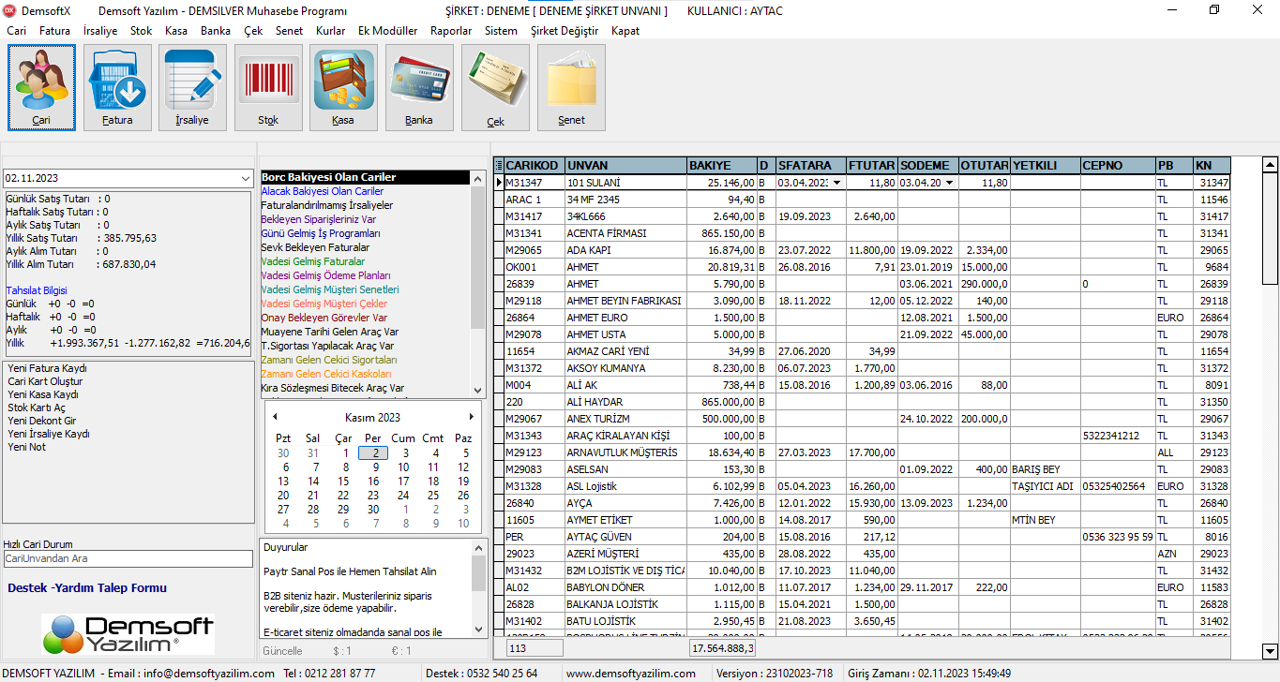Open the İrsaliye waybill icon
This screenshot has width=1280, height=682.
tap(192, 87)
